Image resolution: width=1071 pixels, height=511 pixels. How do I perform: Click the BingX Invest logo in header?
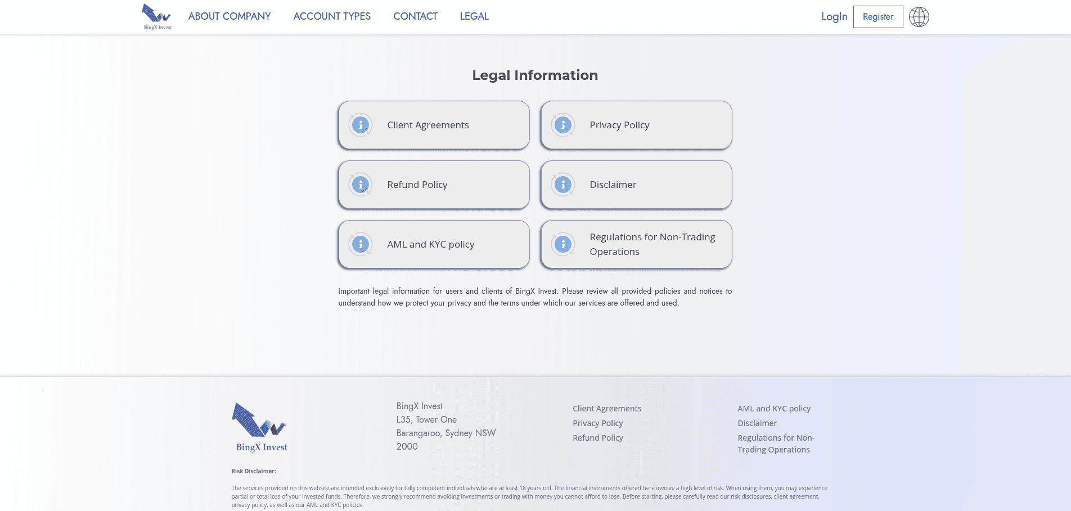tap(157, 17)
